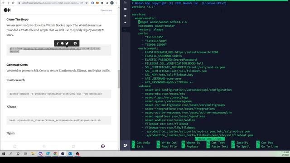Image resolution: width=290 pixels, height=163 pixels.
Task: Click the 'image: wazuh/wazuh-odfe:4.2.6' line
Action: click(x=162, y=22)
